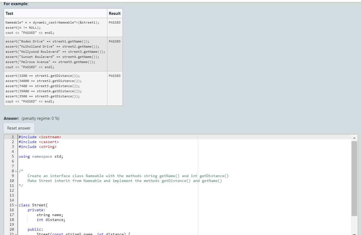Click the scrollbar up arrow icon
The height and width of the screenshot is (235, 361).
pyautogui.click(x=354, y=138)
